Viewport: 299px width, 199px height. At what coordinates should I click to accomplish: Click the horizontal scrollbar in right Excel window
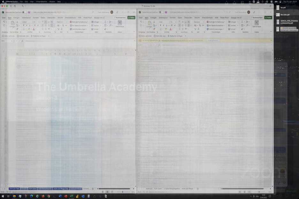[243, 189]
